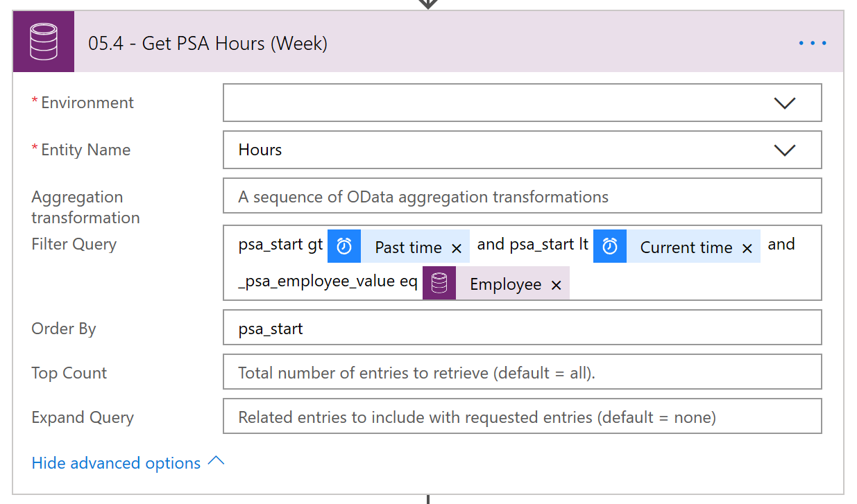Focus the Top Count input field
This screenshot has height=504, width=857.
pyautogui.click(x=522, y=372)
